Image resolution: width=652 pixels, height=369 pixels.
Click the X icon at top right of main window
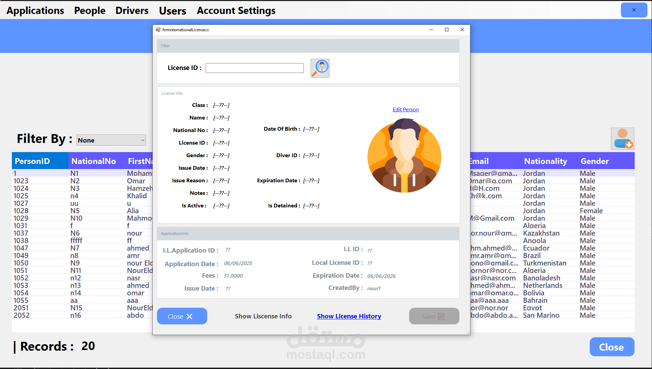[634, 10]
